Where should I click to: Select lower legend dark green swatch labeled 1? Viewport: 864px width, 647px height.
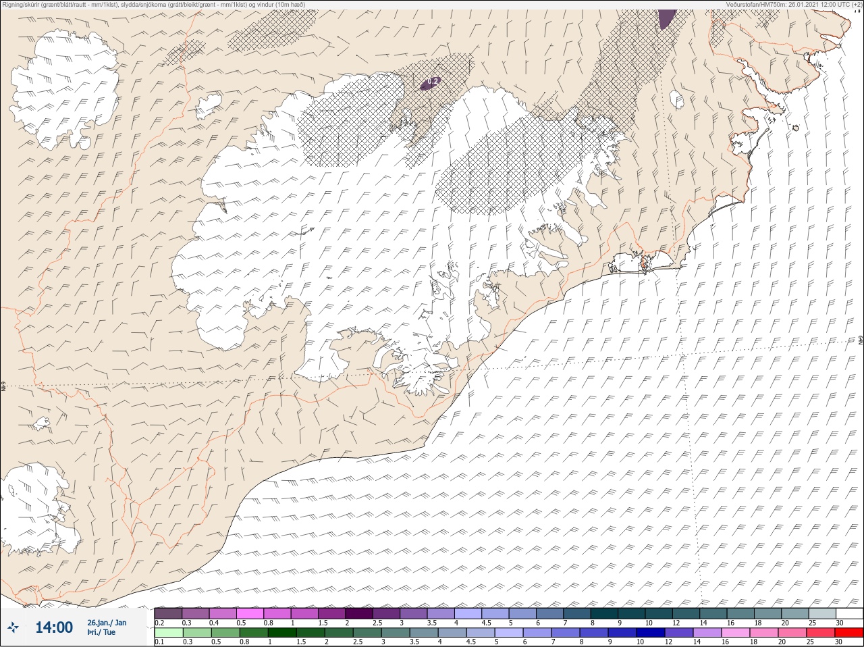(x=281, y=633)
